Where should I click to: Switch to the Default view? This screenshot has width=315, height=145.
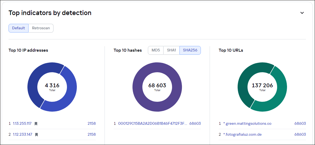click(x=18, y=28)
